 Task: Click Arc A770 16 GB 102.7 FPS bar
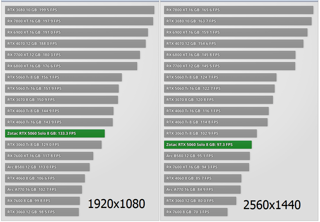[43, 189]
